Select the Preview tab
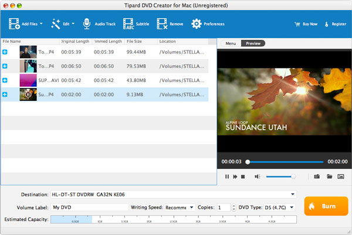This screenshot has height=235, width=352. tap(253, 43)
